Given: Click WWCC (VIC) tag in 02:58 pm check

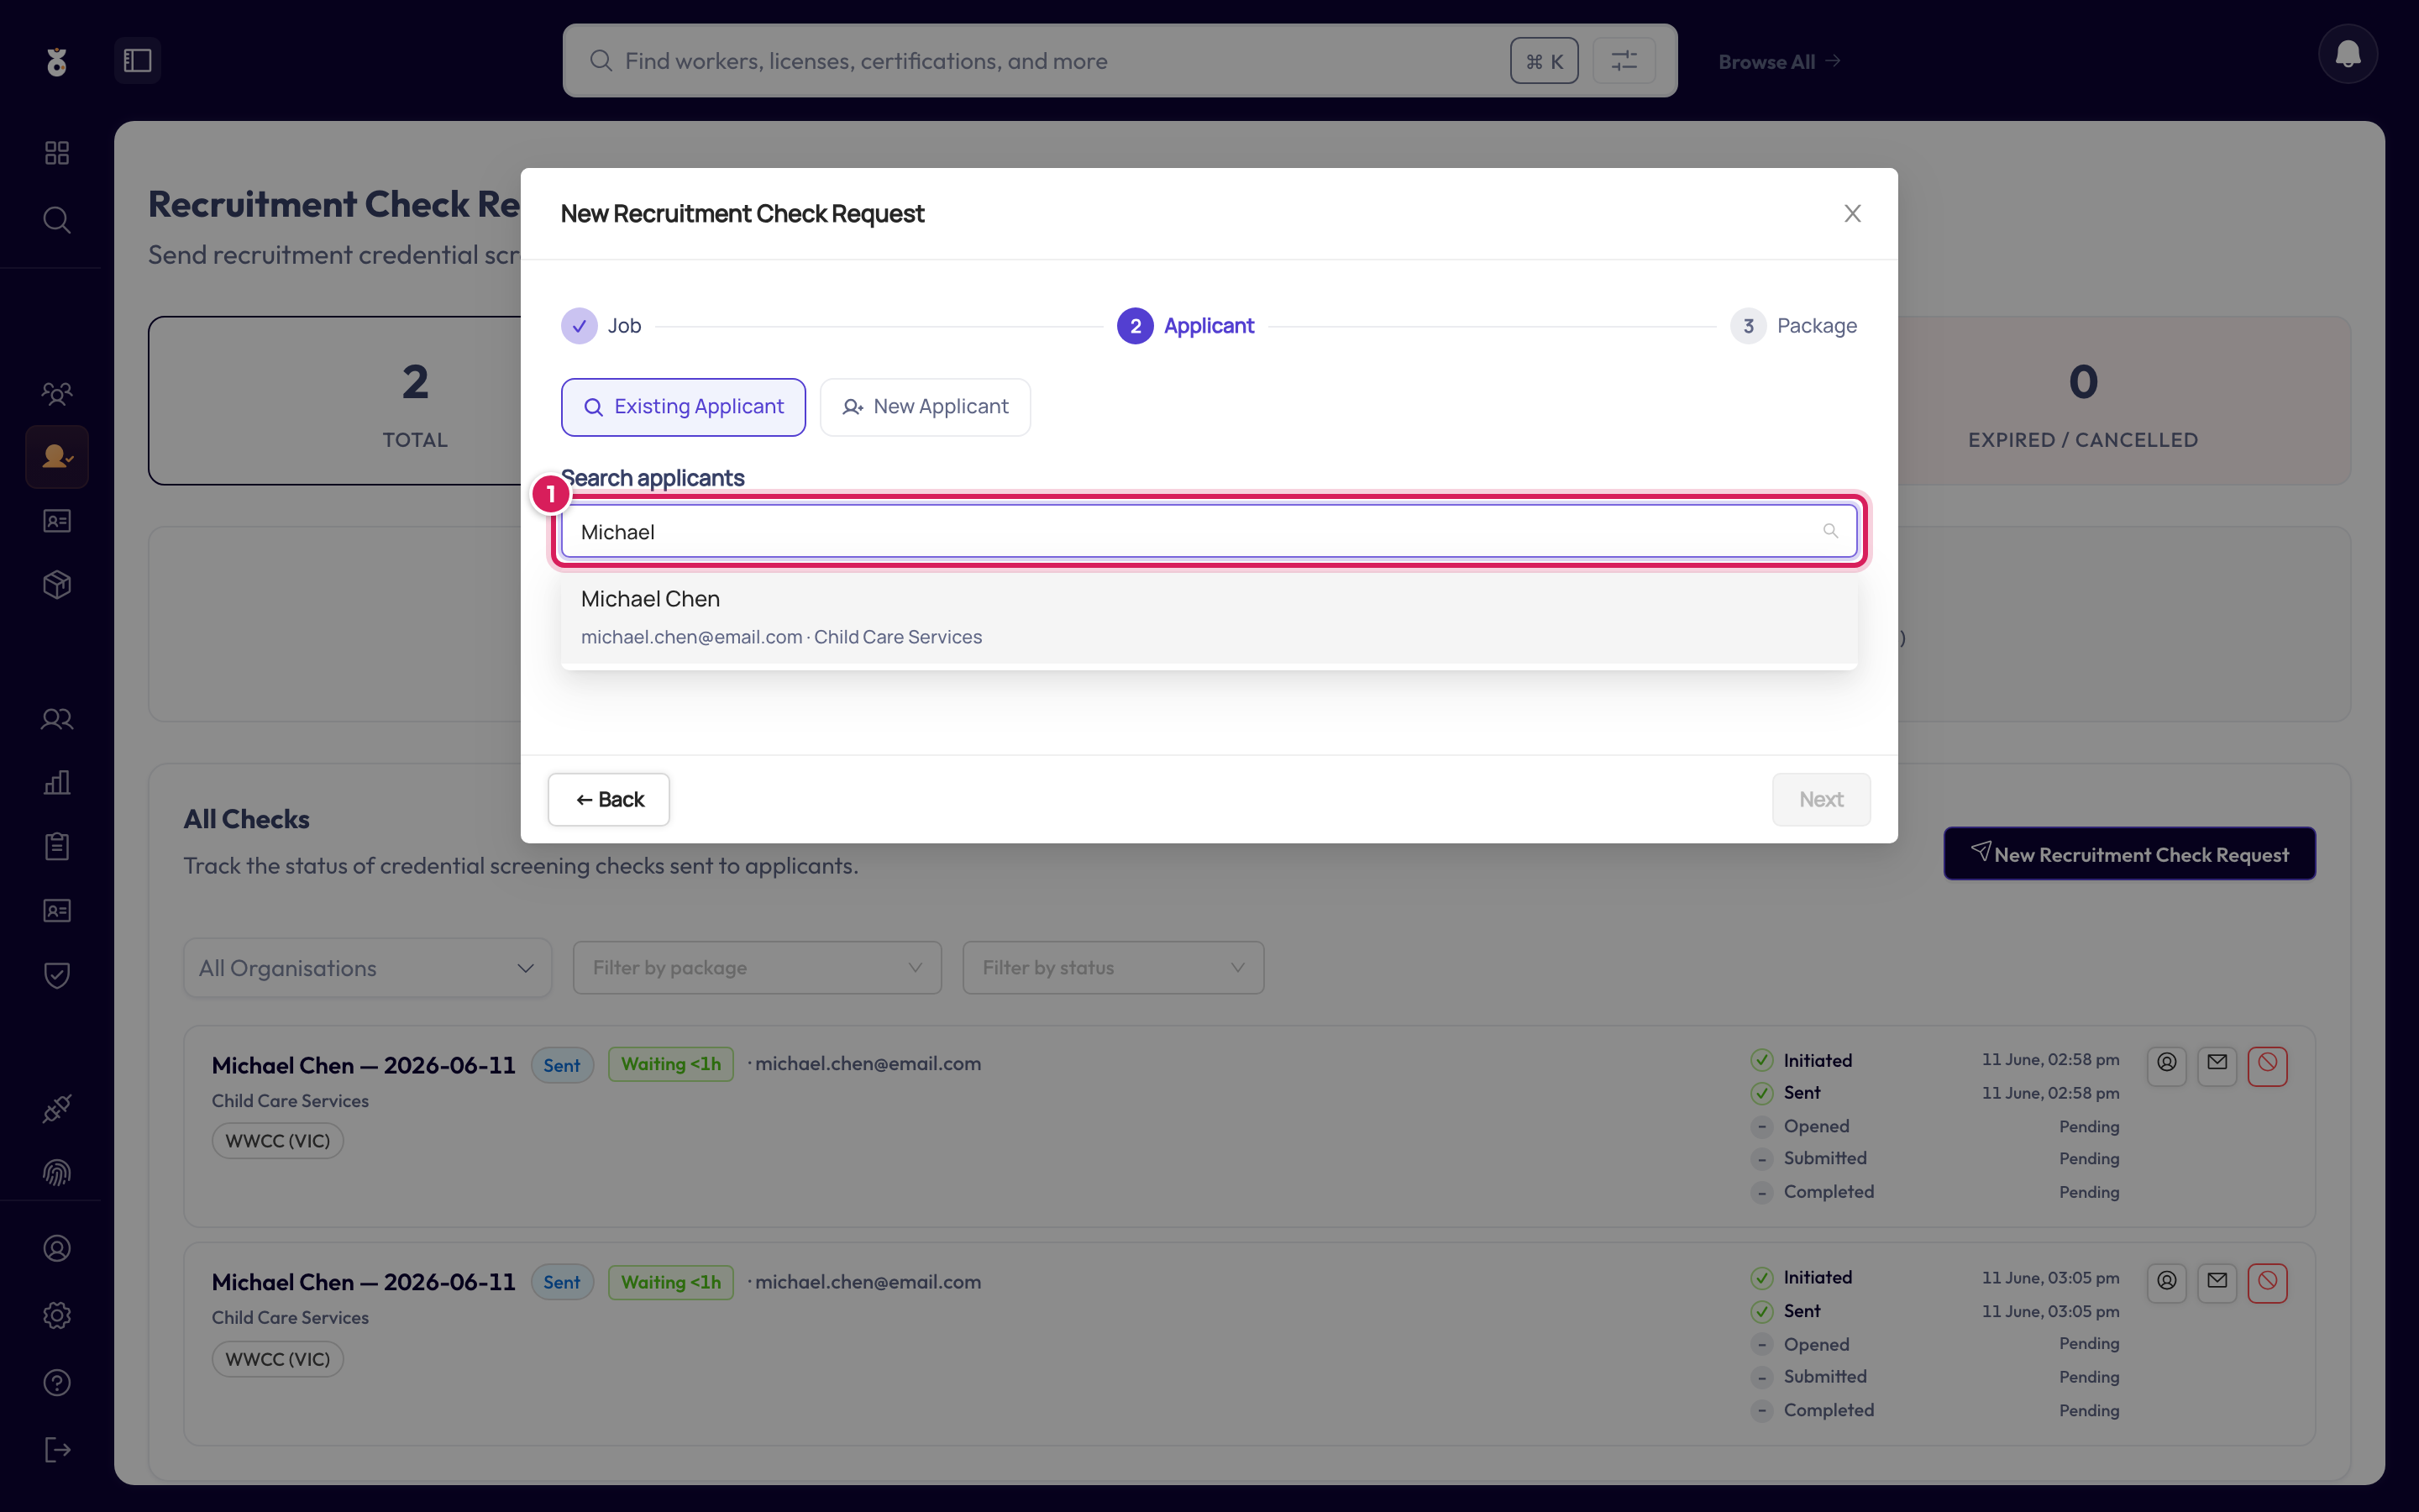Looking at the screenshot, I should [278, 1141].
